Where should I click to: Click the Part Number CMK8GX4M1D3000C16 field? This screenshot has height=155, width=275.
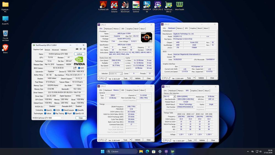(185, 107)
